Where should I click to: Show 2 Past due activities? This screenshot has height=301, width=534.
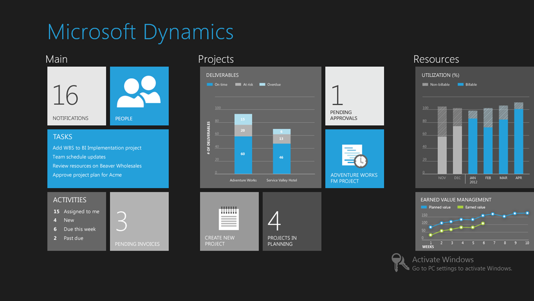click(68, 238)
